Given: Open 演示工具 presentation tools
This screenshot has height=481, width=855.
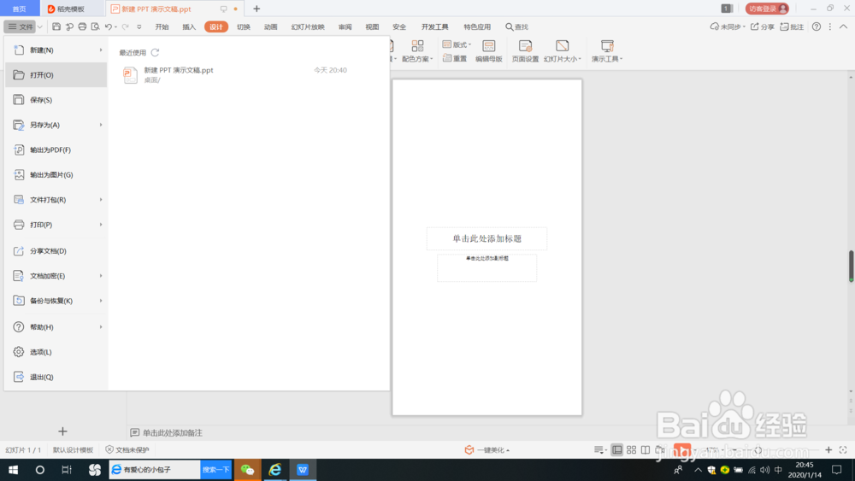Looking at the screenshot, I should point(607,51).
